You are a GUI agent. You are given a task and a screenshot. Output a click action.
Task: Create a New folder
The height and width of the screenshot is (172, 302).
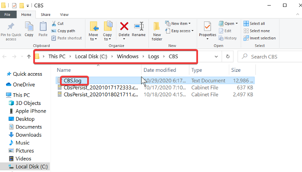[x=157, y=31]
